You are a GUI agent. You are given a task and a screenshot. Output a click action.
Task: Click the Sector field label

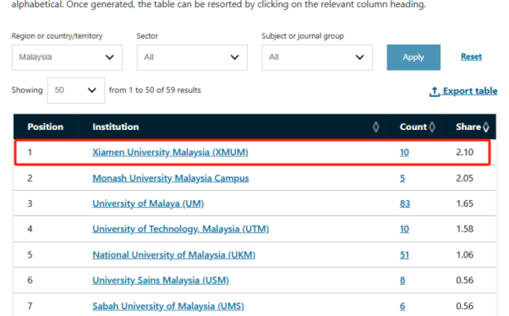click(147, 36)
